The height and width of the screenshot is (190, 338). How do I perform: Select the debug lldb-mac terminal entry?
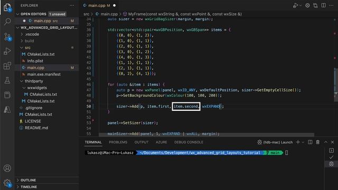click(x=331, y=164)
